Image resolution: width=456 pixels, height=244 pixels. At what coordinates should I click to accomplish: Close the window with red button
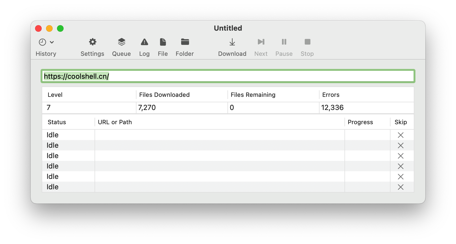[38, 28]
